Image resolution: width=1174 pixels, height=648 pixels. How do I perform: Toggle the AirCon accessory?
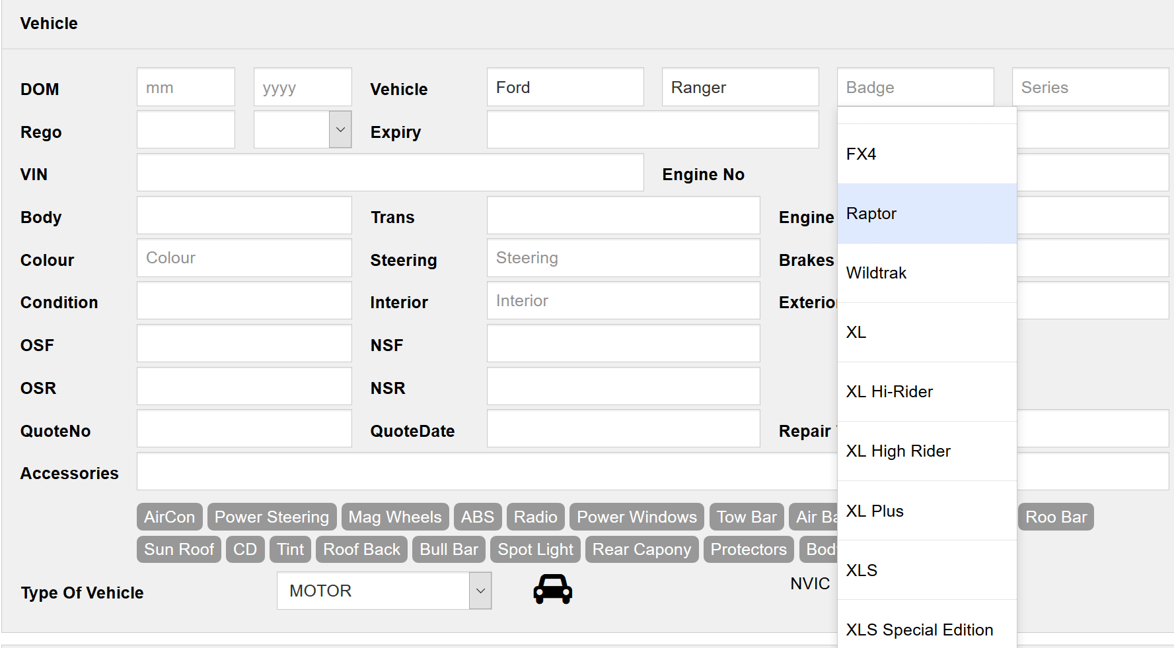click(169, 517)
